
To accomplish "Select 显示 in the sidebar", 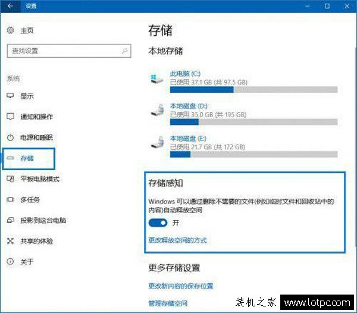I will coord(27,96).
